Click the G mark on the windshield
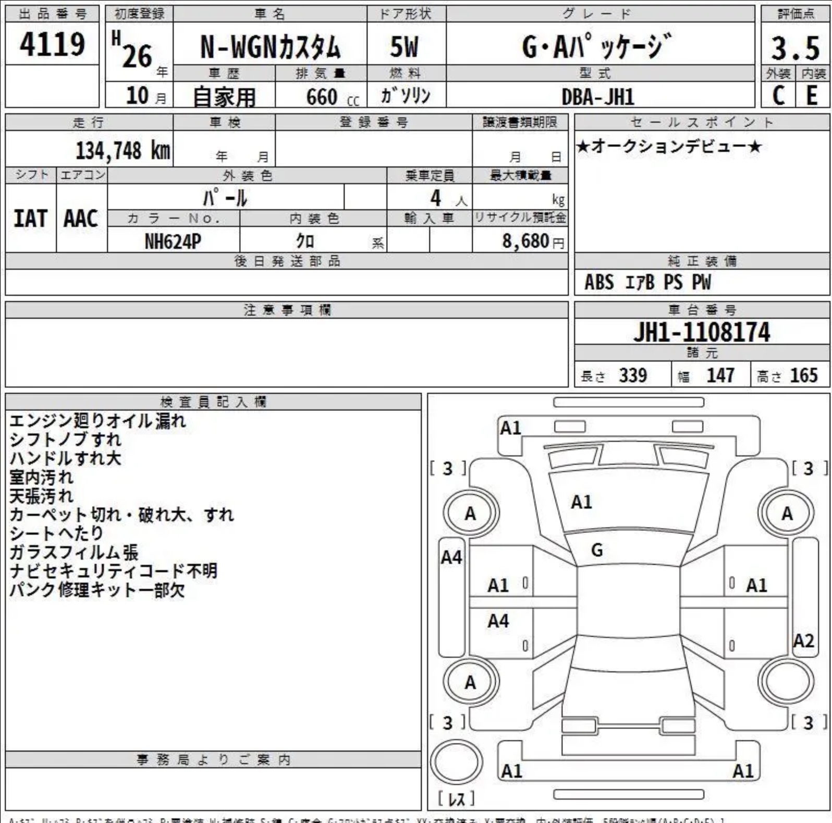 [597, 550]
